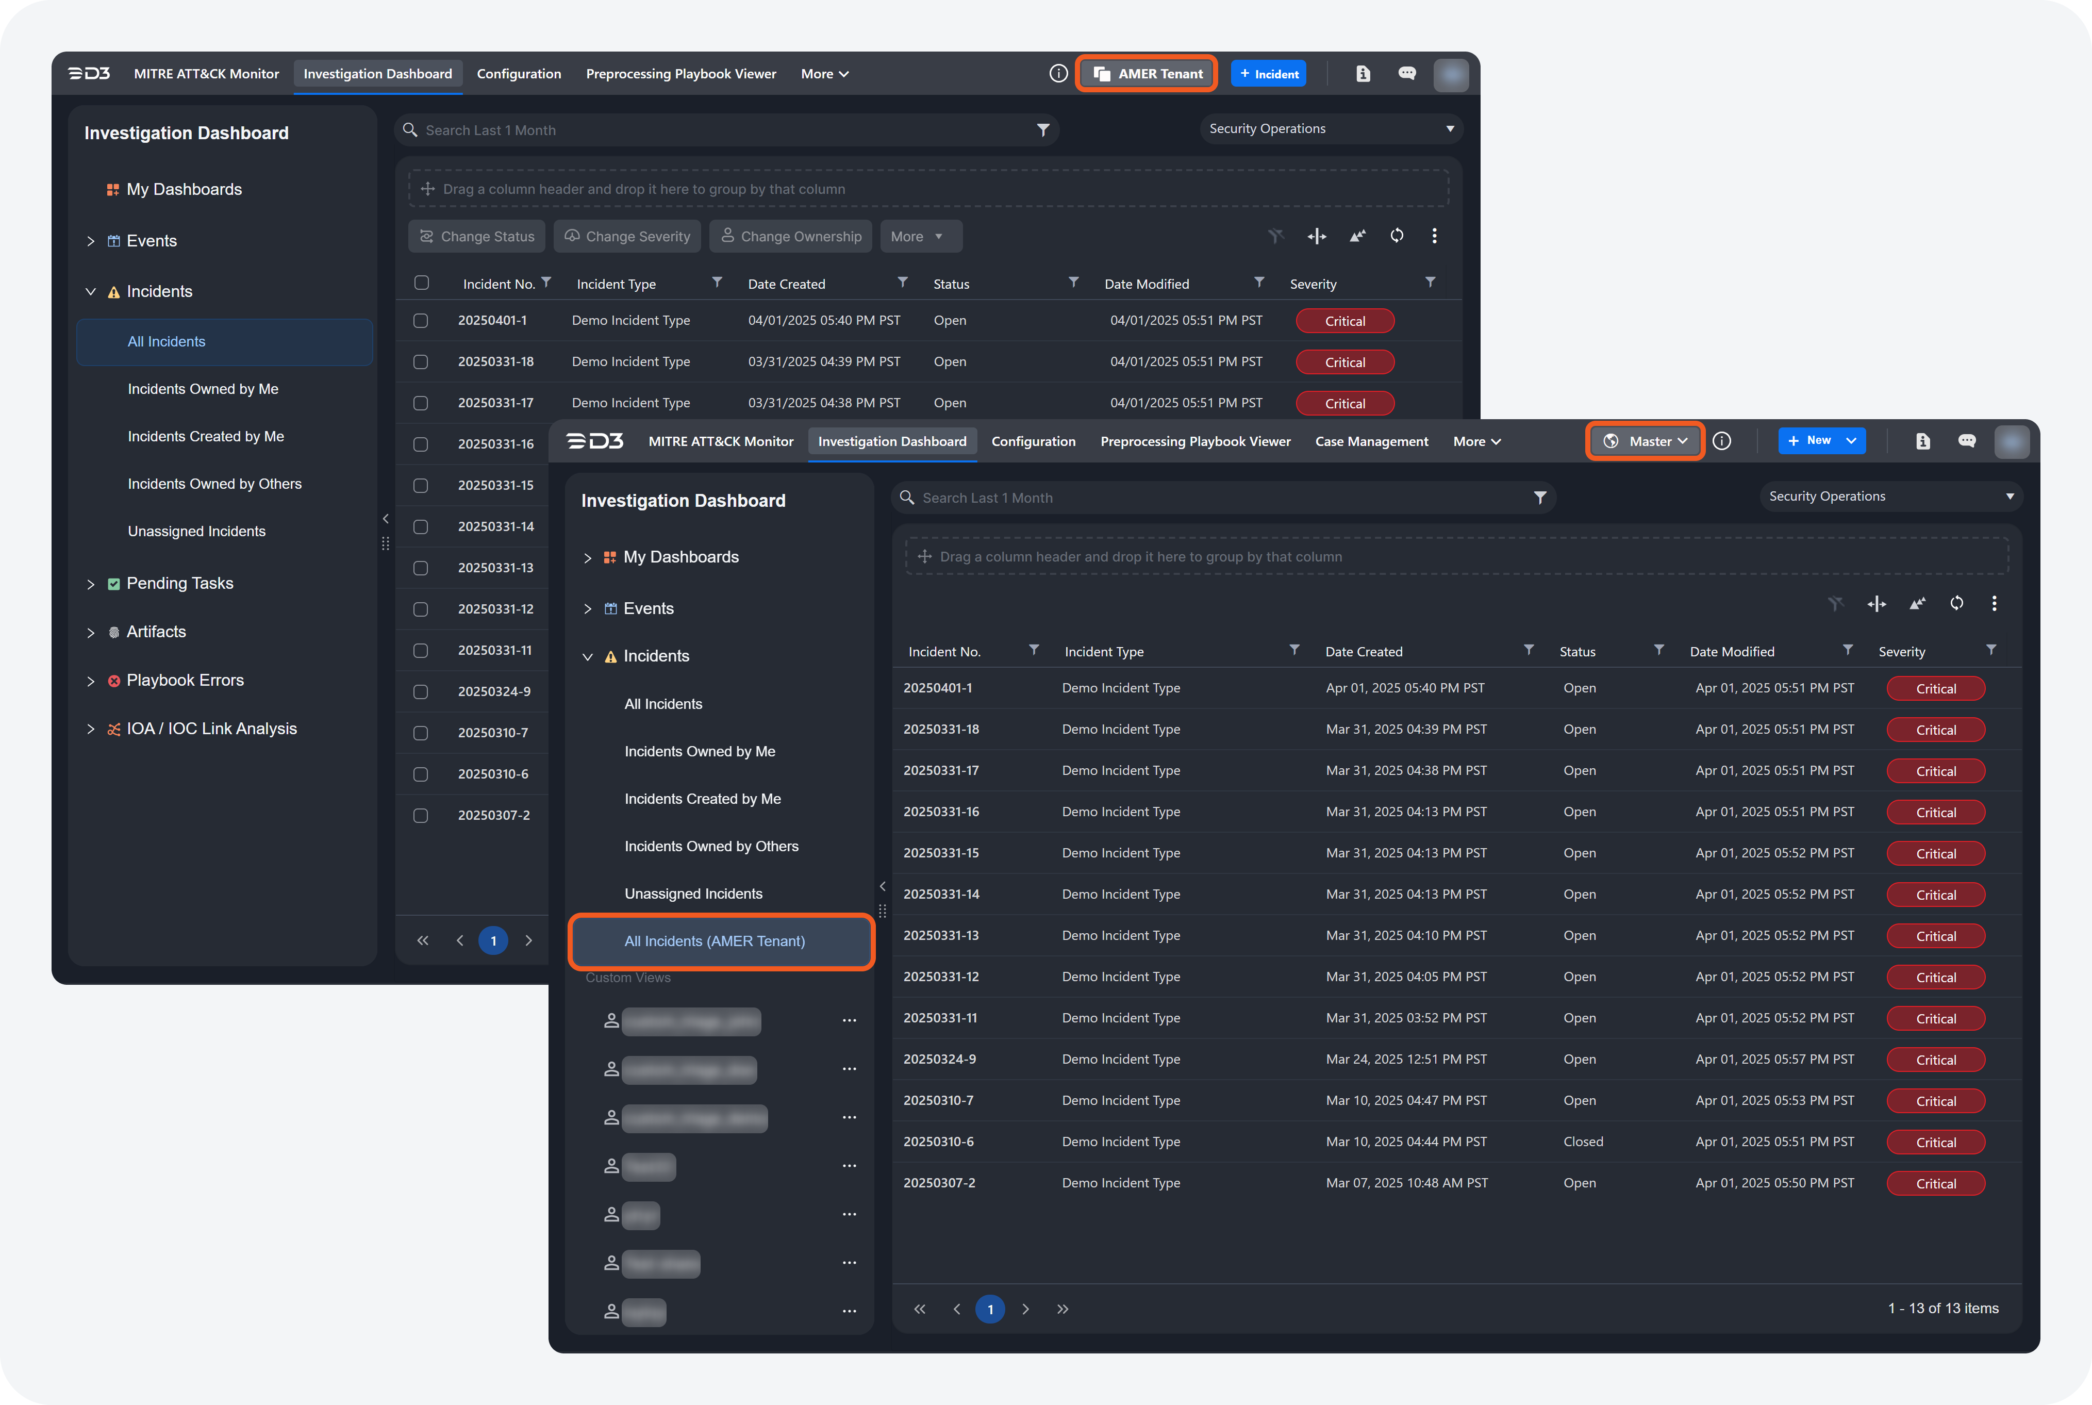This screenshot has width=2092, height=1405.
Task: Expand Pending Tasks in left sidebar
Action: (x=91, y=583)
